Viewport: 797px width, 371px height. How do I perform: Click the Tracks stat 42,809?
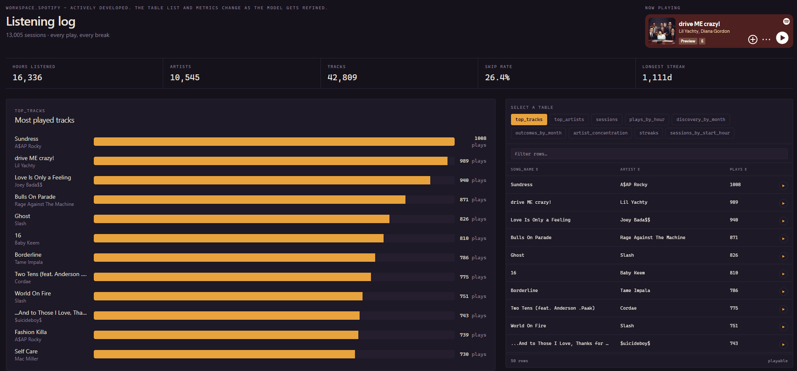click(x=342, y=78)
